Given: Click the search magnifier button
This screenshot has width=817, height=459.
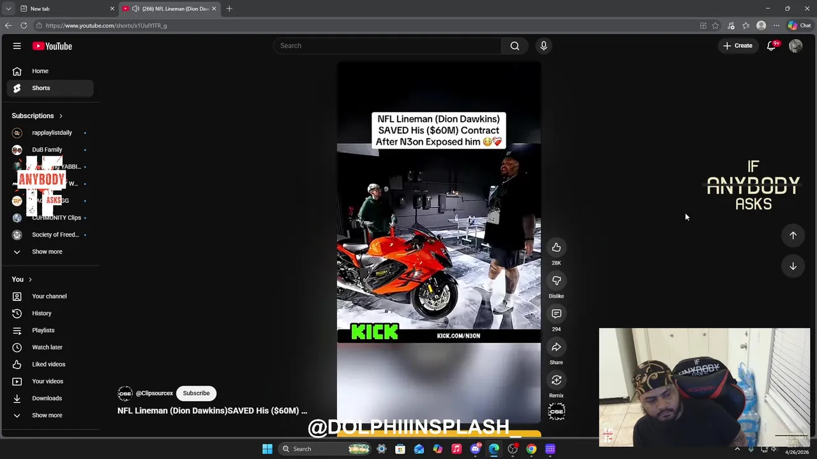Looking at the screenshot, I should (x=514, y=46).
